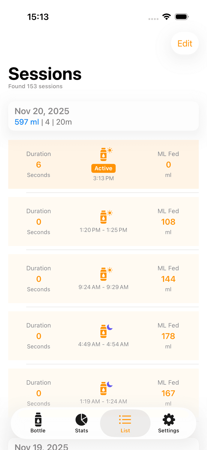Click the 6 seconds duration value
207x450 pixels.
38,165
